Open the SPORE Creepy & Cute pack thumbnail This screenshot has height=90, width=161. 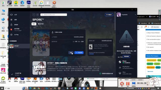click(39, 68)
